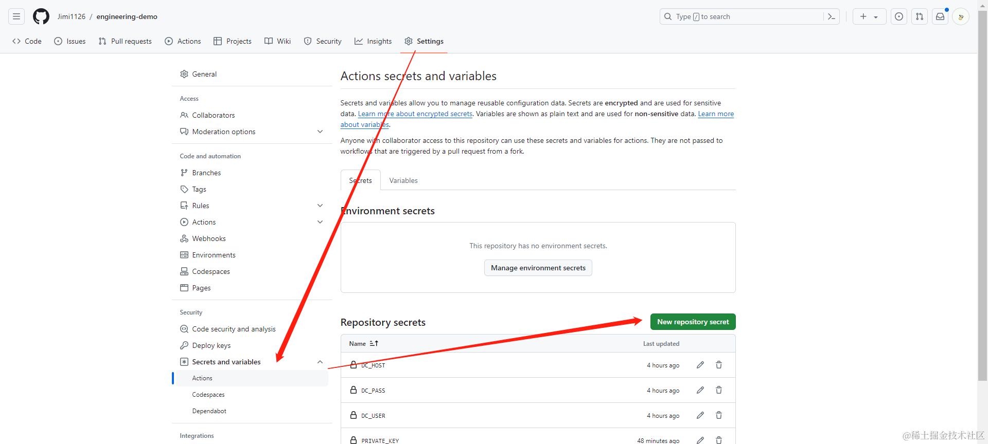Switch to the Variables tab
The width and height of the screenshot is (988, 444).
[403, 180]
